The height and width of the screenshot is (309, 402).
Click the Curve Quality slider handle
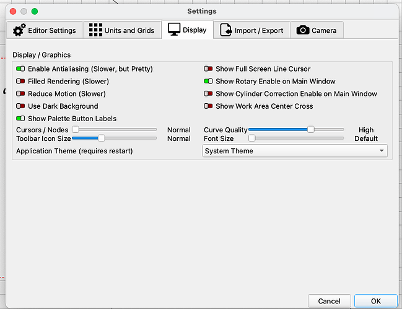(x=311, y=130)
